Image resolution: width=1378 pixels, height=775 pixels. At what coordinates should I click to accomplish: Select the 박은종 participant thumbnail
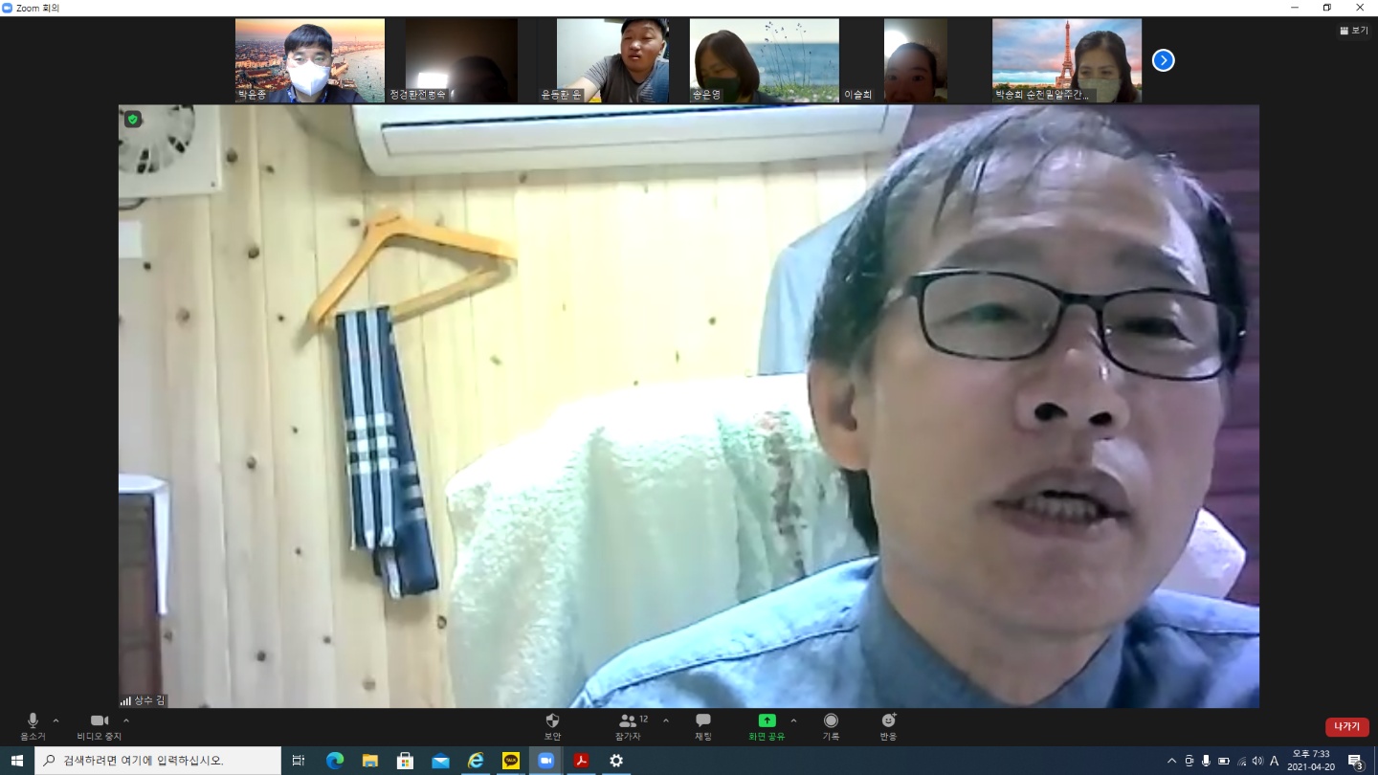pyautogui.click(x=310, y=60)
